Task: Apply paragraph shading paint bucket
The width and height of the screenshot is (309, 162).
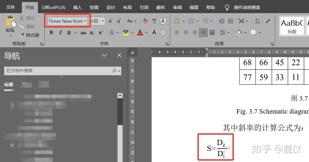Action: pos(239,32)
